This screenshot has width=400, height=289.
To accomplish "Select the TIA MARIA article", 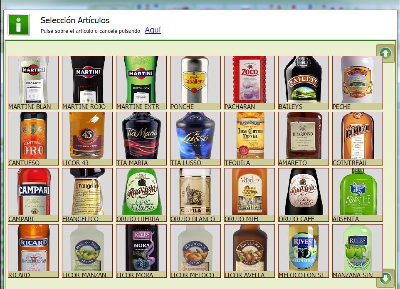I will point(141,139).
